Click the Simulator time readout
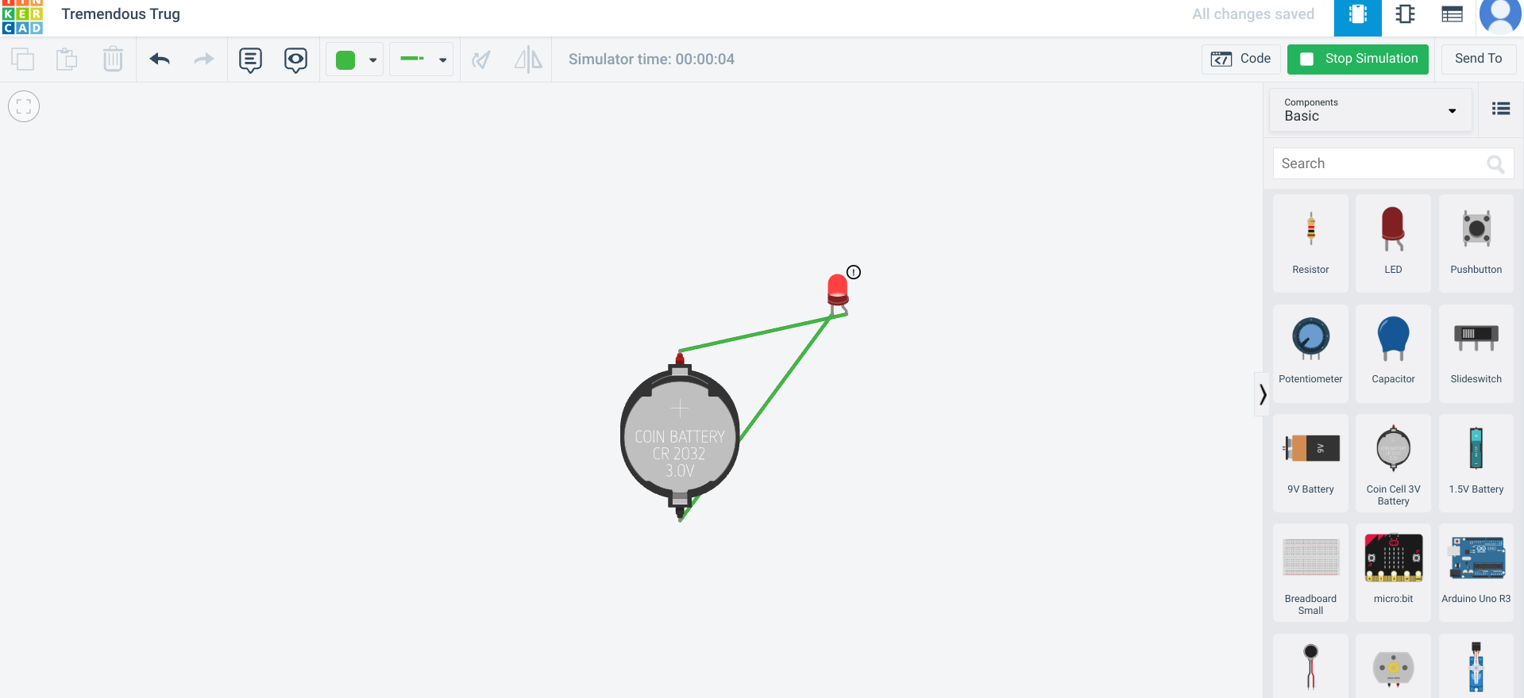 [651, 59]
